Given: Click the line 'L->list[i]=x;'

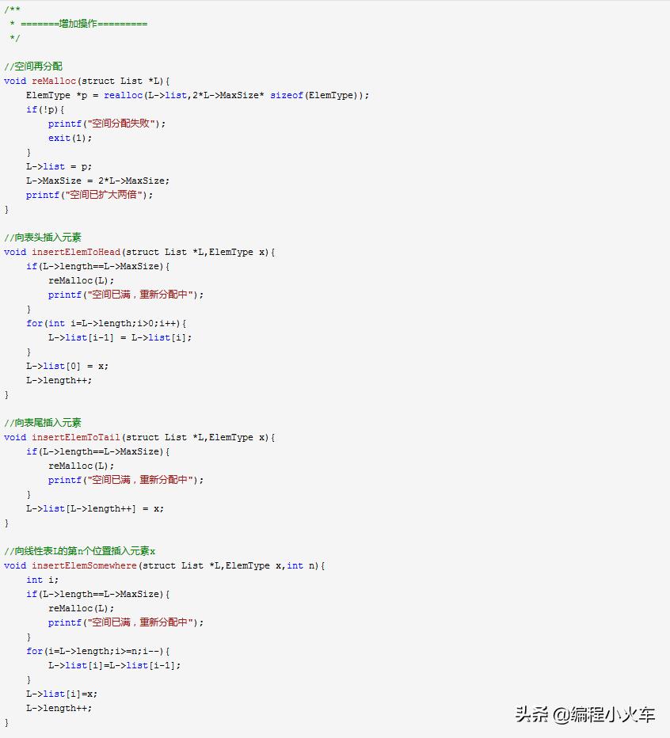Looking at the screenshot, I should (62, 694).
